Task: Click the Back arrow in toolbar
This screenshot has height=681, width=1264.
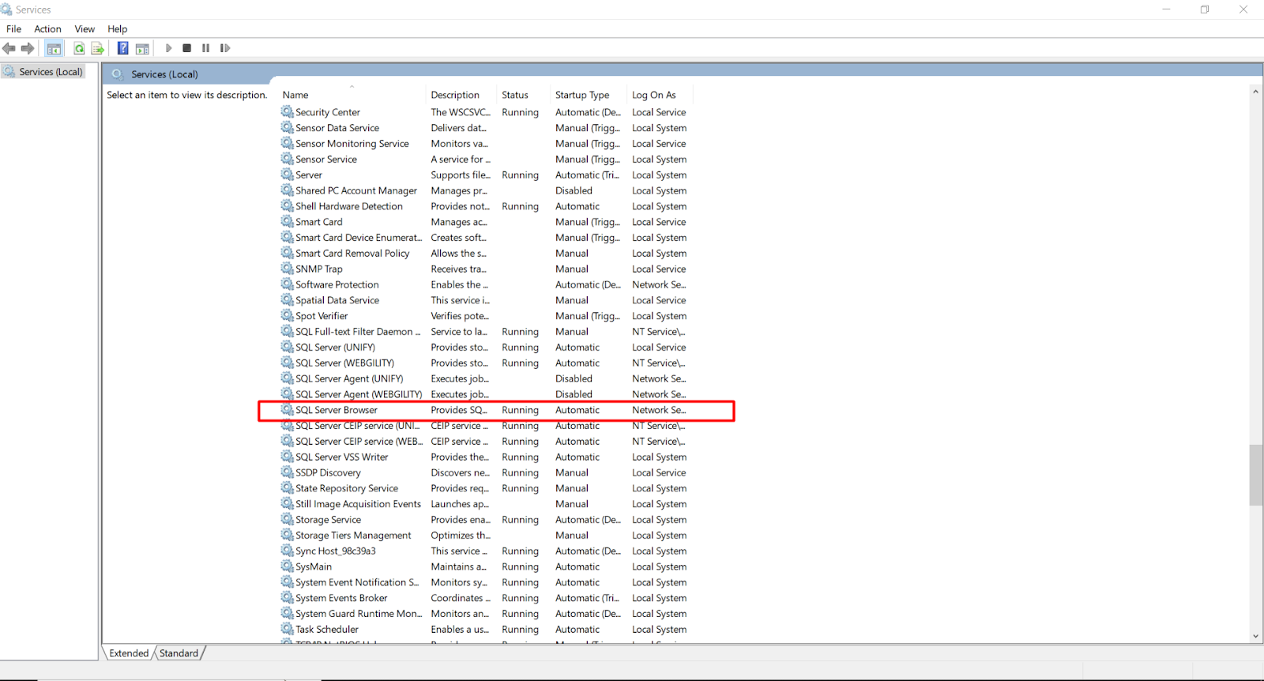Action: coord(9,49)
